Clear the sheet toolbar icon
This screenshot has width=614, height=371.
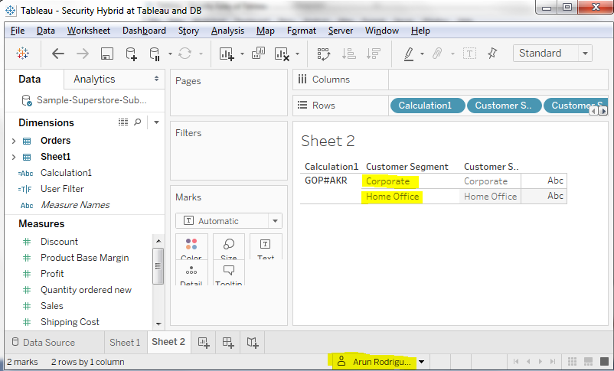282,54
